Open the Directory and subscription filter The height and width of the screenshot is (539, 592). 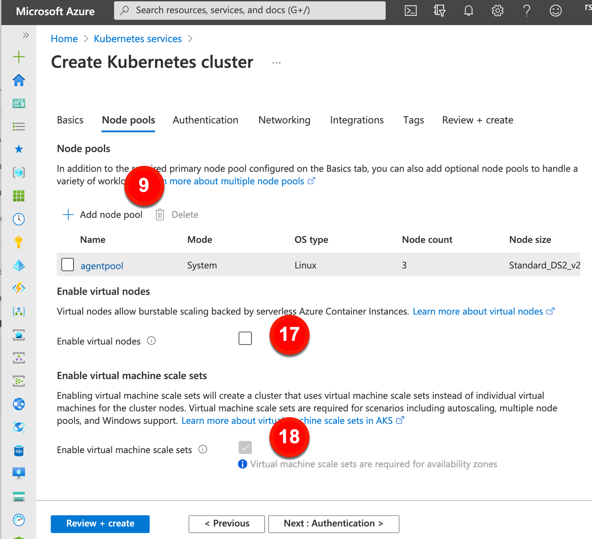click(439, 11)
